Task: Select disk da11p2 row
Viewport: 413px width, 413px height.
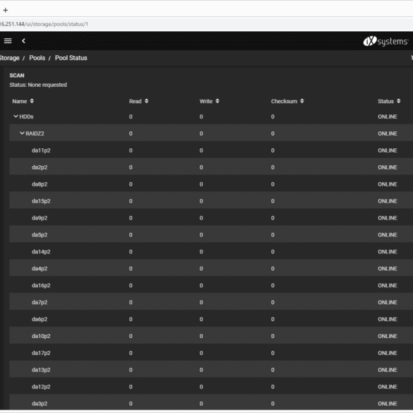Action: pyautogui.click(x=211, y=150)
